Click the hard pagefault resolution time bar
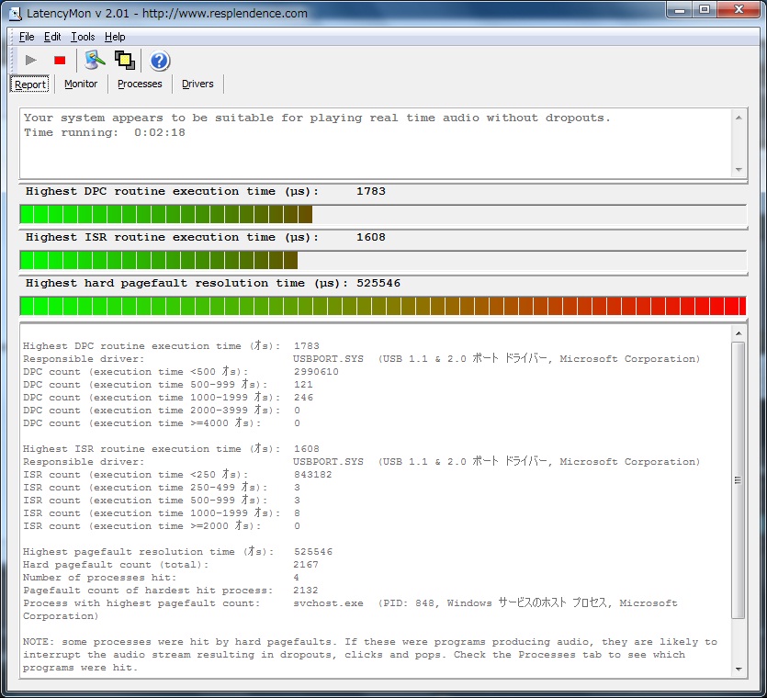 point(383,306)
